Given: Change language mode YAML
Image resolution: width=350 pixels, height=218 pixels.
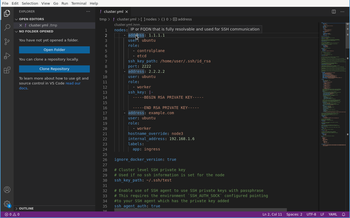Looking at the screenshot, I should (333, 214).
